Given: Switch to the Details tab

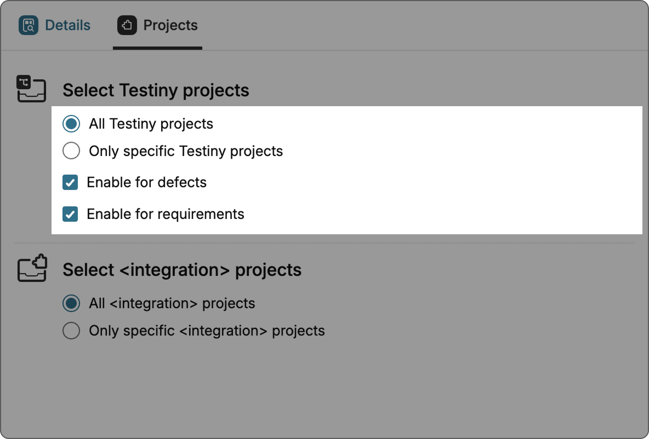Looking at the screenshot, I should pos(67,25).
